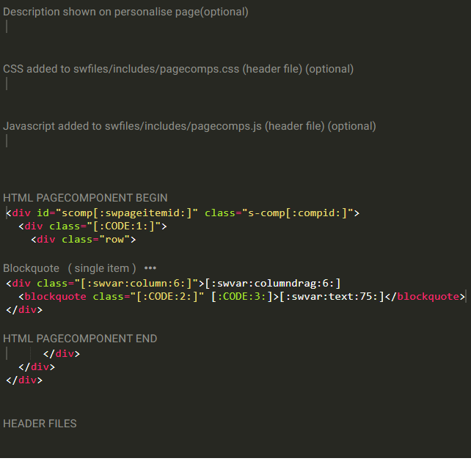Click the 'HTML PAGECOMPONENT END' heading
471x461 pixels.
coord(80,339)
